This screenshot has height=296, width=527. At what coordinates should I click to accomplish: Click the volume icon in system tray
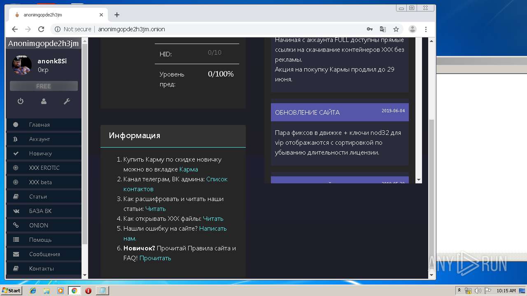coord(478,291)
